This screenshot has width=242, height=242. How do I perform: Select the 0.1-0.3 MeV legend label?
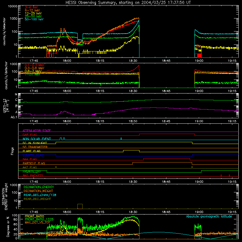[x=34, y=65]
